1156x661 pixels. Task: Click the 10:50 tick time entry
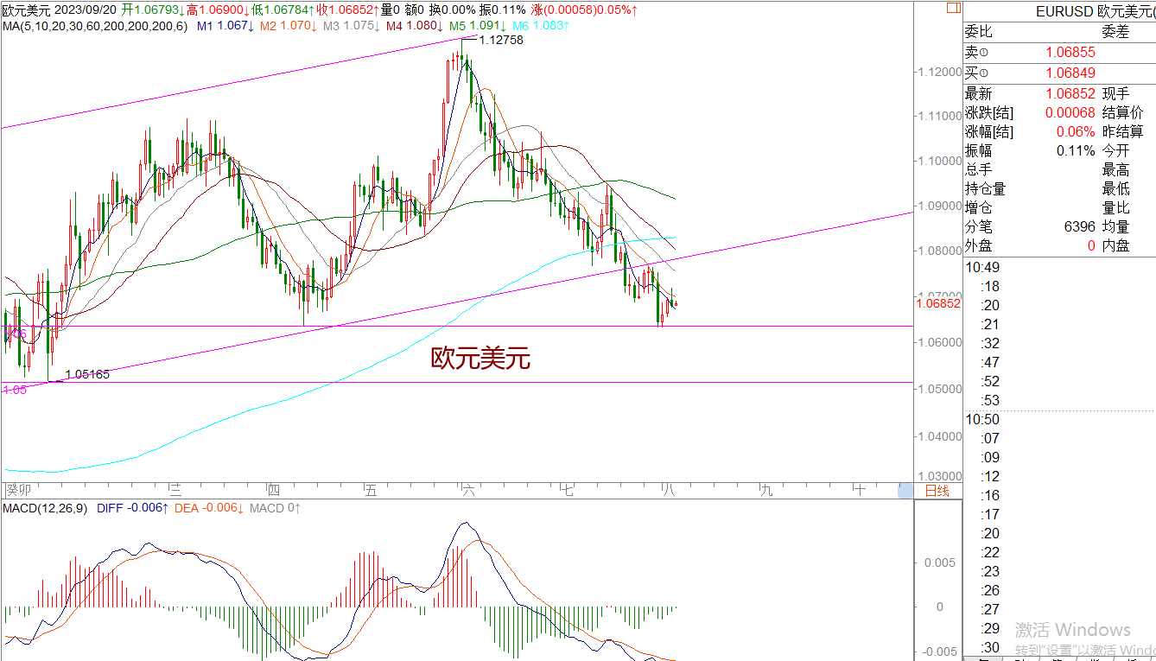[x=982, y=420]
